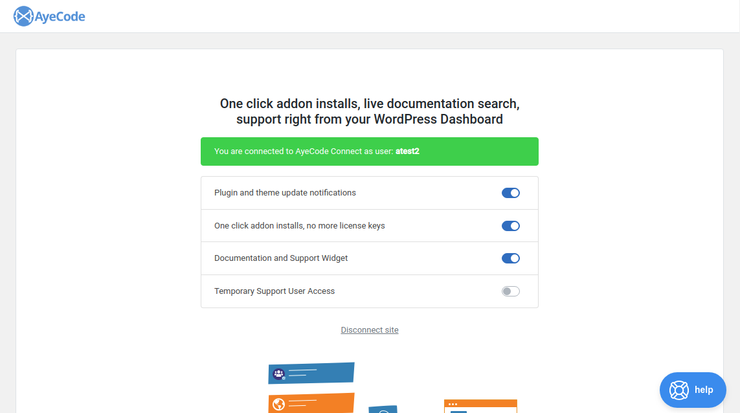Viewport: 740px width, 413px height.
Task: Click the AyeCode wordmark text
Action: pos(60,17)
